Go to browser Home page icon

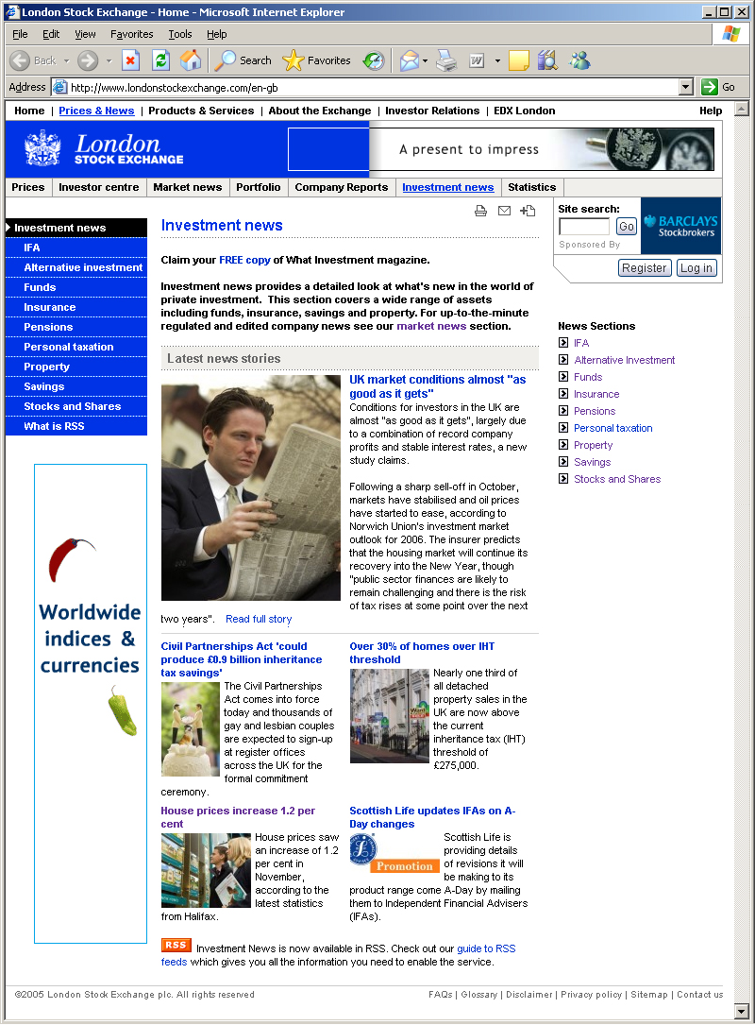(191, 60)
